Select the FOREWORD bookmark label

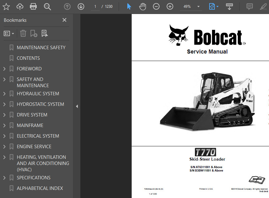click(29, 69)
